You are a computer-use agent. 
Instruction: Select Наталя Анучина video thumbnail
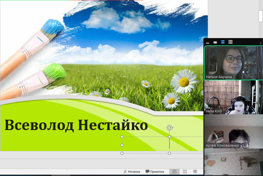(x=234, y=63)
